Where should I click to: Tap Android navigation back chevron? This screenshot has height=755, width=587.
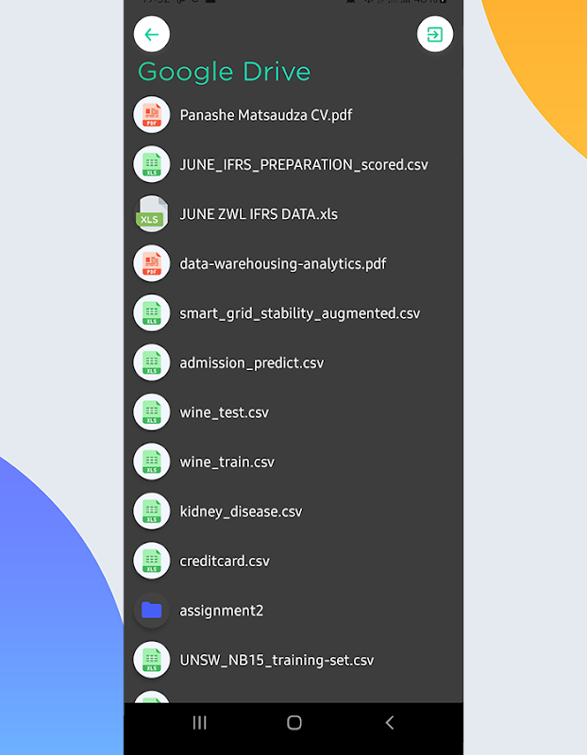390,722
